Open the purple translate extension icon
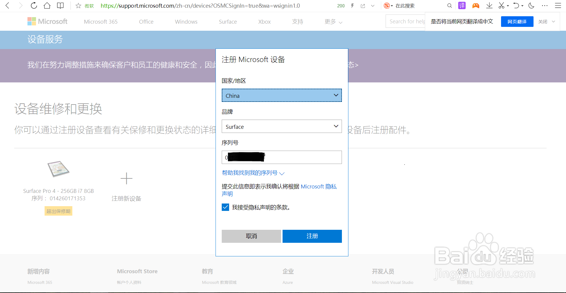This screenshot has width=566, height=293. tap(462, 6)
